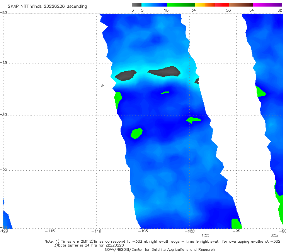This screenshot has width=286, height=252.
Task: Click the green wind patch near -105.5, -32
Action: [x=136, y=134]
